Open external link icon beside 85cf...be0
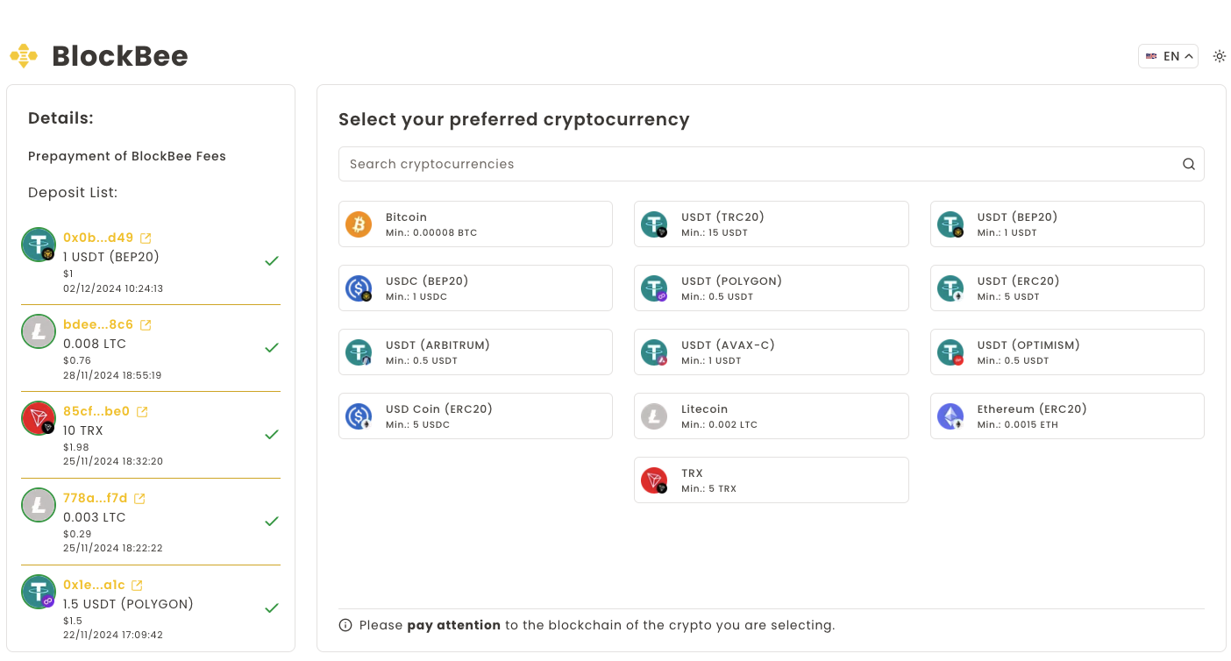Image resolution: width=1231 pixels, height=661 pixels. 142,411
